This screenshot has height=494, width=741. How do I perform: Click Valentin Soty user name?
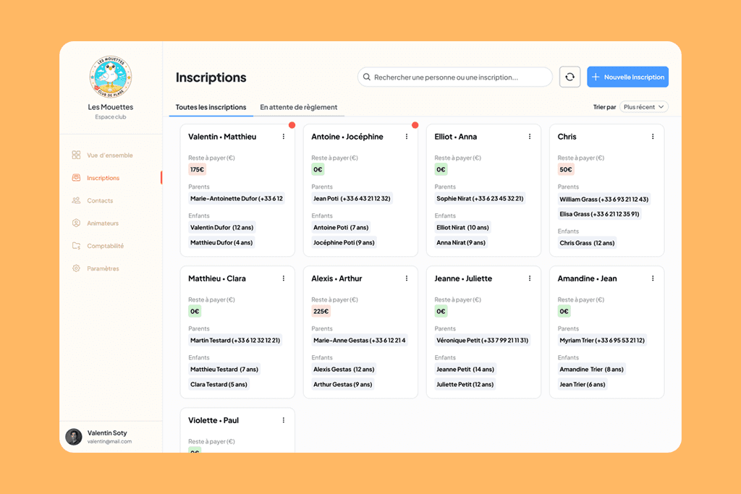pyautogui.click(x=107, y=433)
